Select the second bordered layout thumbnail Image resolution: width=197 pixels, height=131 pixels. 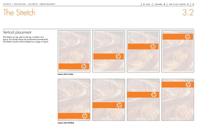[108, 51]
